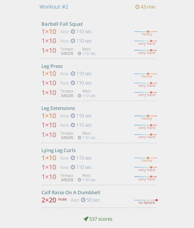Click the 537 scores label
The height and width of the screenshot is (228, 194).
[101, 219]
